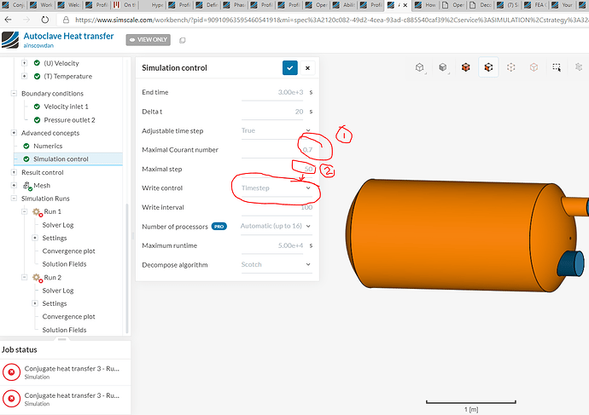Expand the (T) Temperature node

tap(25, 76)
